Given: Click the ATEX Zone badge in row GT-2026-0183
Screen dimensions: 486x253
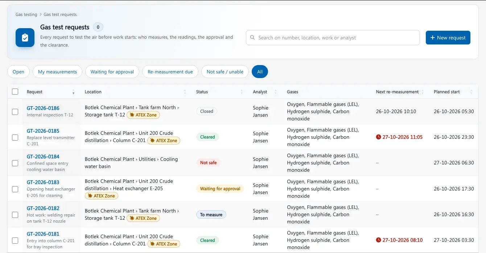Looking at the screenshot, I should (x=102, y=196).
